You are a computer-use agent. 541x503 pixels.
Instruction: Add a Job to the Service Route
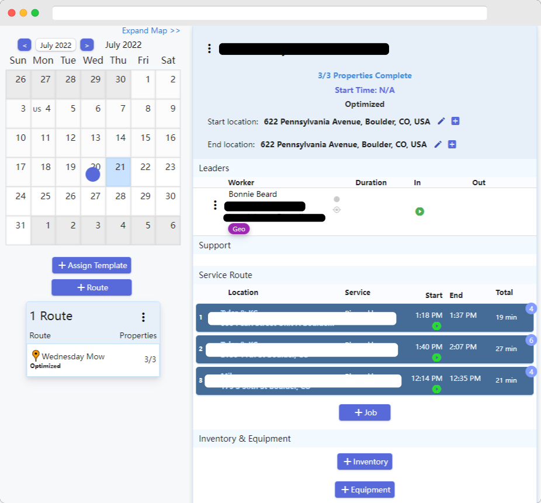tap(365, 412)
